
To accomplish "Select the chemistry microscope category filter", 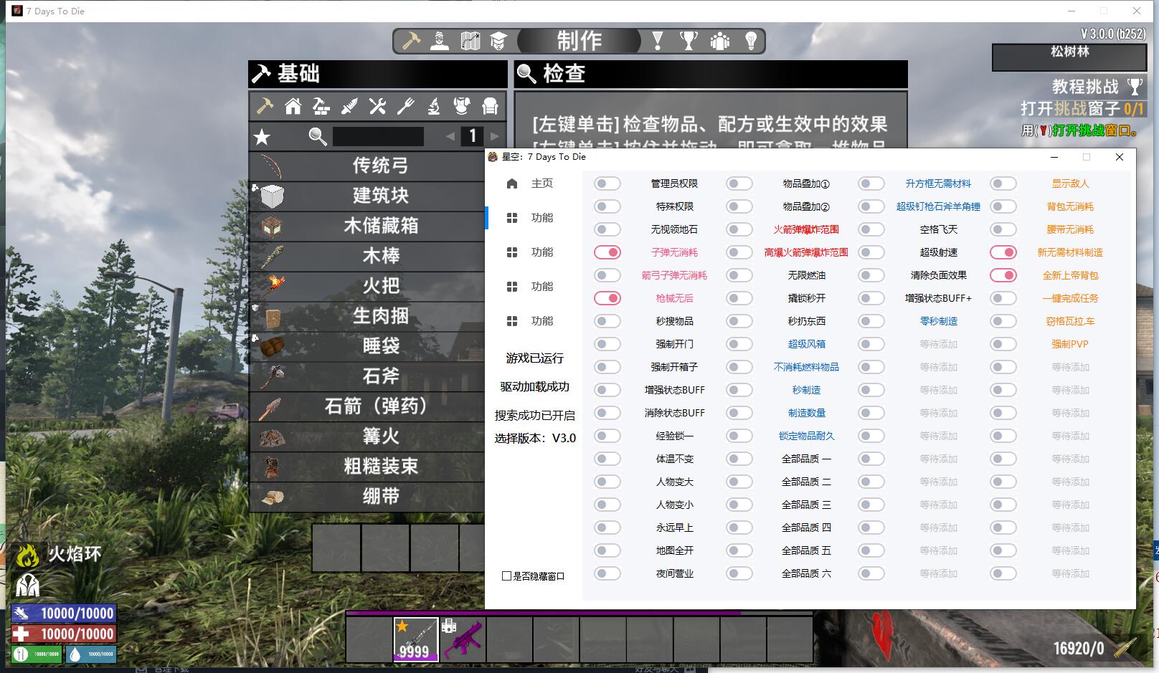I will tap(433, 107).
